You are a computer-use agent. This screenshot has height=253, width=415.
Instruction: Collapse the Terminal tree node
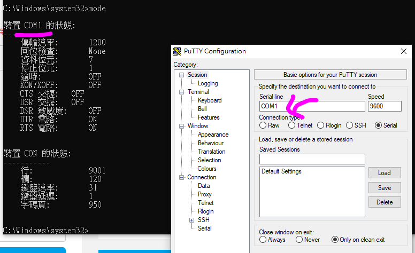[x=182, y=92]
